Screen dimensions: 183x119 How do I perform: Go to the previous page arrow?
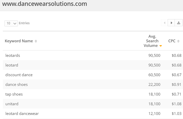tap(164, 23)
